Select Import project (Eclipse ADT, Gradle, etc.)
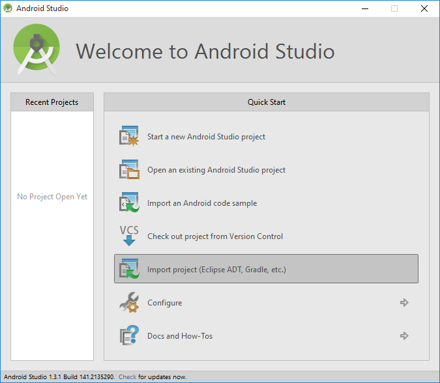This screenshot has height=383, width=440. 266,268
